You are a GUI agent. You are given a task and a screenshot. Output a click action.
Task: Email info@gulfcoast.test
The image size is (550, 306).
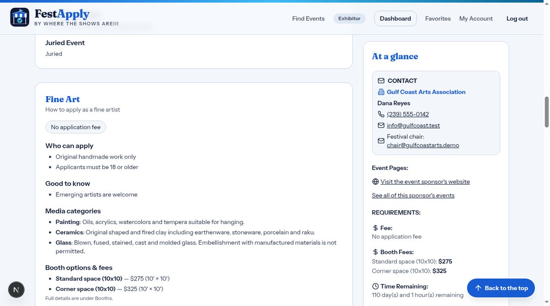click(x=413, y=126)
